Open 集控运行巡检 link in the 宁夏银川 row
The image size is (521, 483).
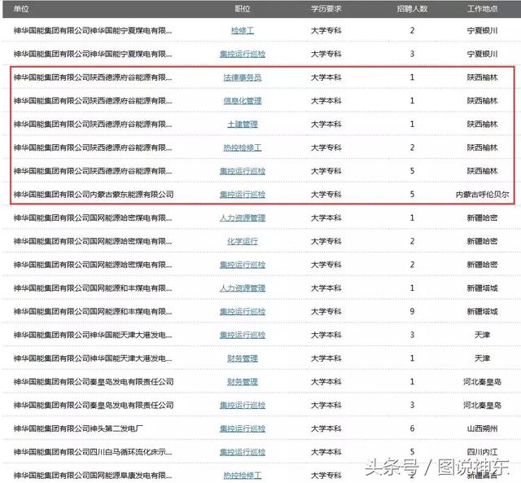(x=243, y=54)
